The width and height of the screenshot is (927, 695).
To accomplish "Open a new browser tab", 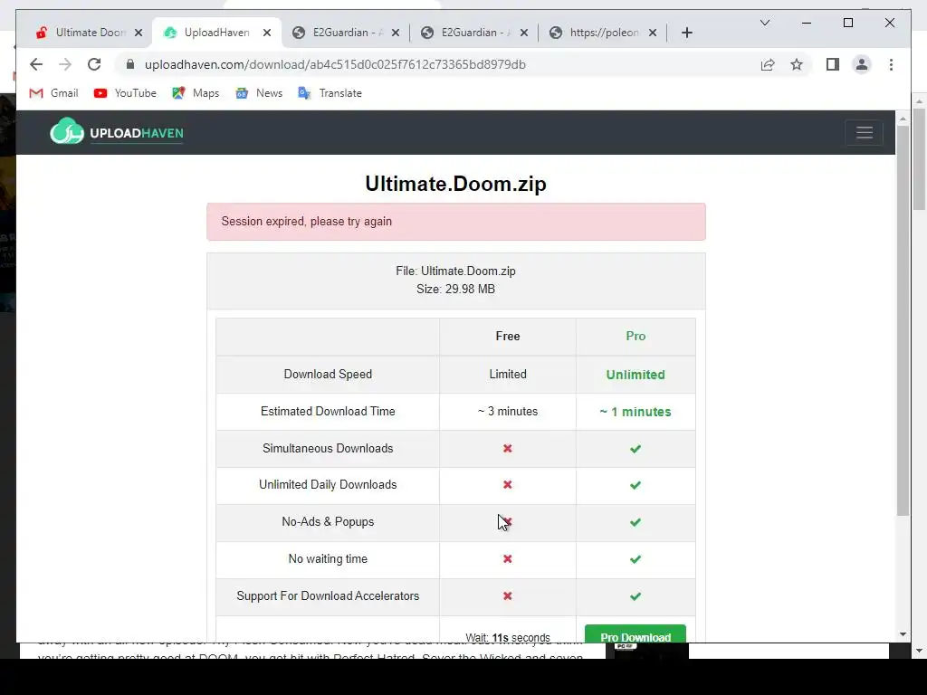I will (x=687, y=33).
